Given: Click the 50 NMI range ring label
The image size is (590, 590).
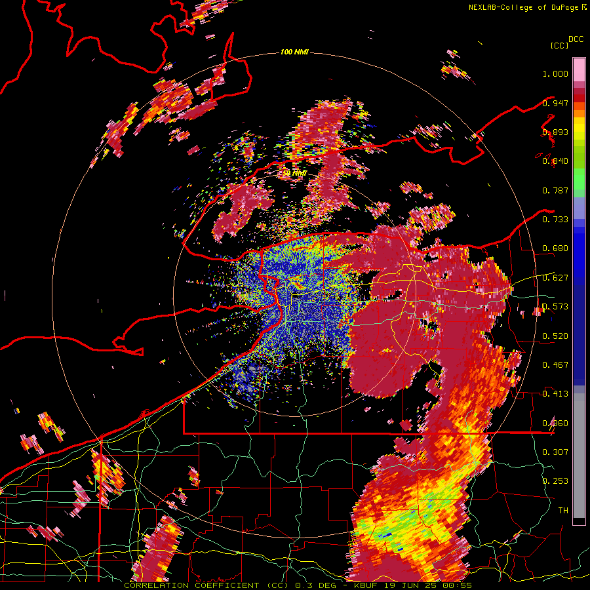Looking at the screenshot, I should coord(294,173).
